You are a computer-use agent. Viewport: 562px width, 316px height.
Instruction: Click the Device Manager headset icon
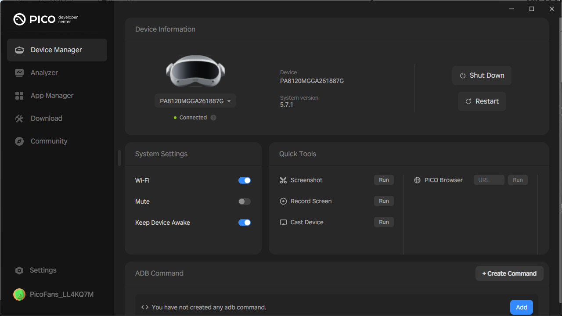point(19,50)
